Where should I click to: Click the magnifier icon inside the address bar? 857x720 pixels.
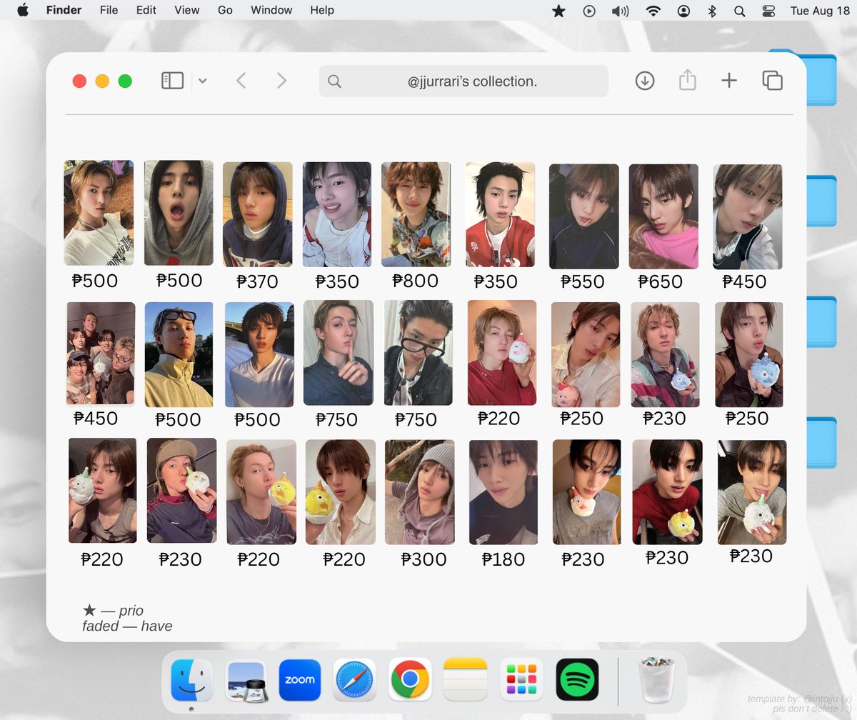334,81
